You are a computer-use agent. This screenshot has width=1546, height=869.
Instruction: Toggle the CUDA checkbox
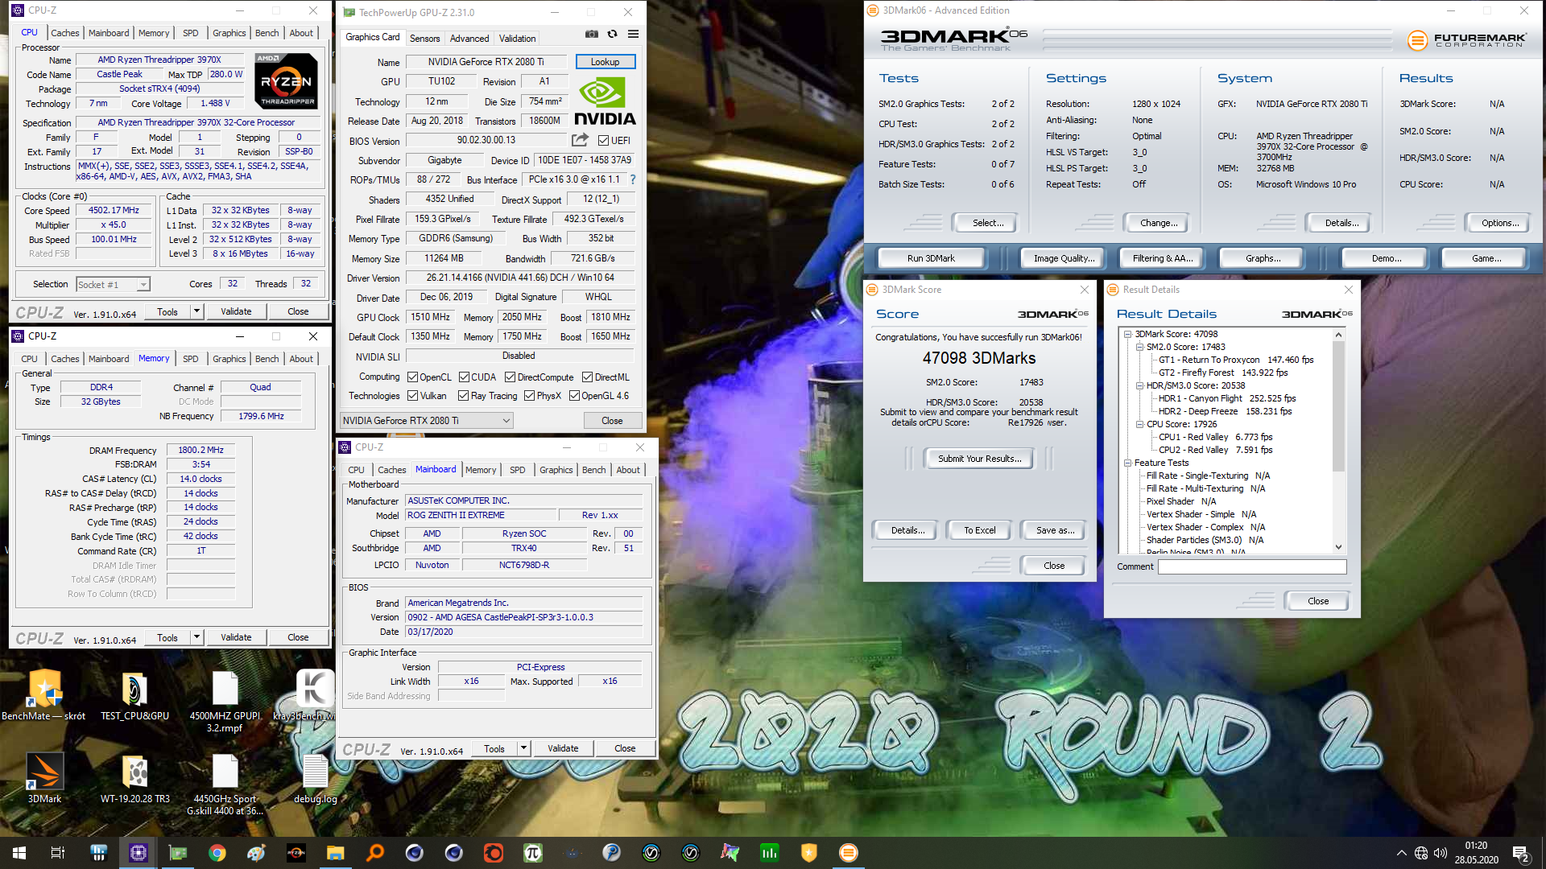[464, 377]
